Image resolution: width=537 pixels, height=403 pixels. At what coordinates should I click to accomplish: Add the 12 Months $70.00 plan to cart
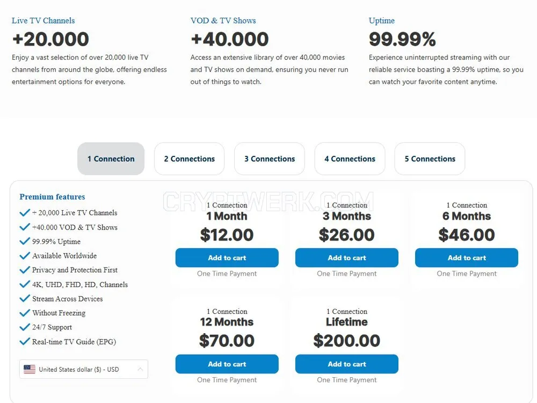point(227,364)
